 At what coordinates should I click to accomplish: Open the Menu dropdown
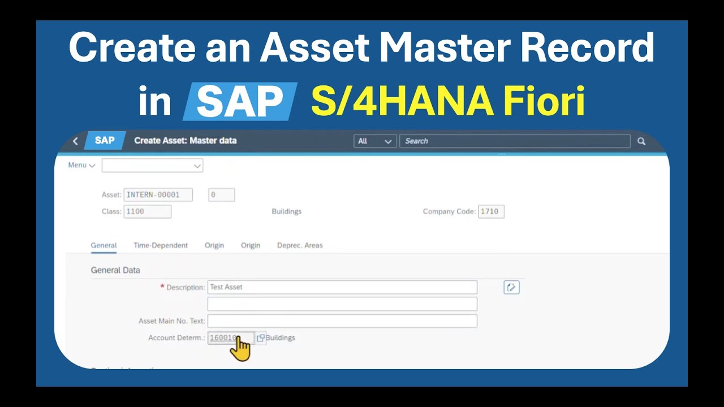(x=81, y=165)
